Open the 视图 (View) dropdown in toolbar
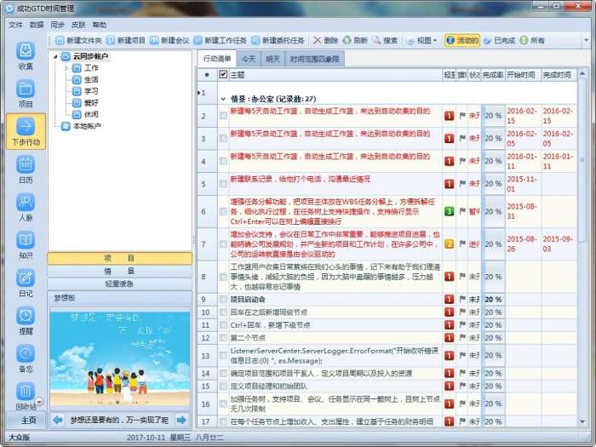596x447 pixels. click(x=421, y=40)
